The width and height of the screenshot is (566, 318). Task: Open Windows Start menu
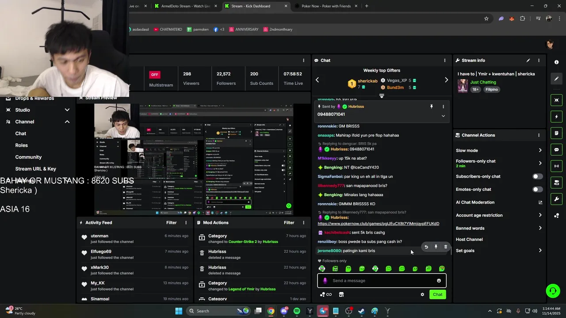tap(179, 311)
